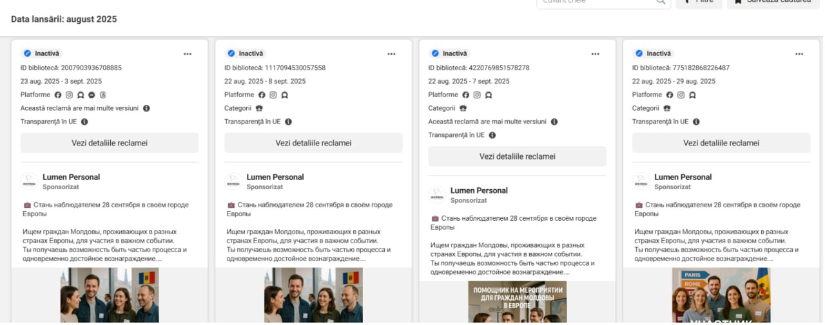The image size is (825, 325).
Task: Click Facebook platform icon in ad 775182868226487
Action: [670, 95]
